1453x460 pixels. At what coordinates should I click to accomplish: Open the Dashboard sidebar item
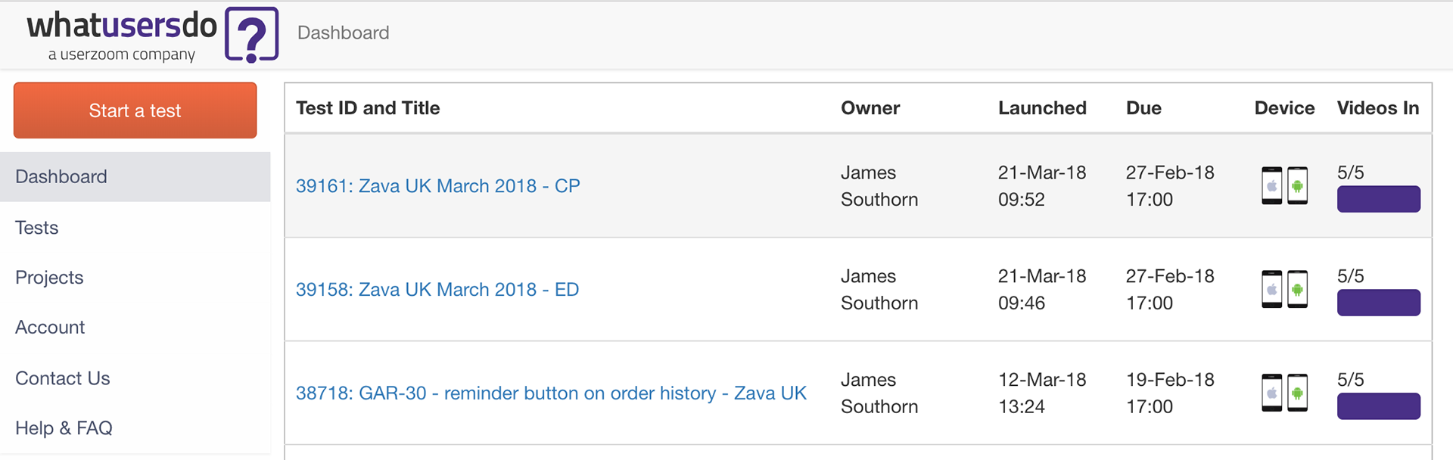pos(61,177)
